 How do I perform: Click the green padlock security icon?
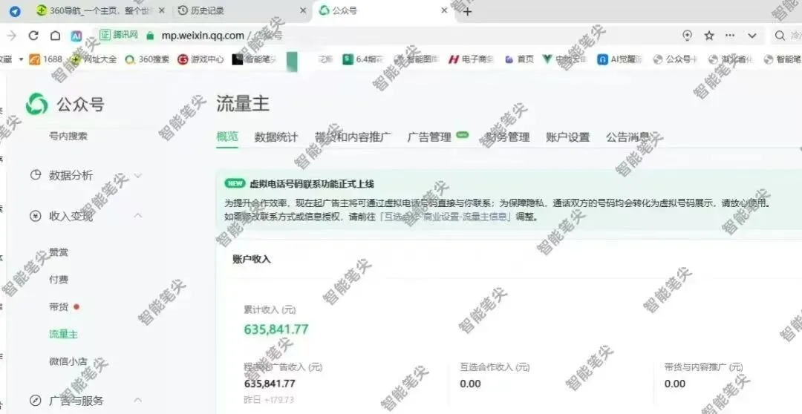coord(150,36)
